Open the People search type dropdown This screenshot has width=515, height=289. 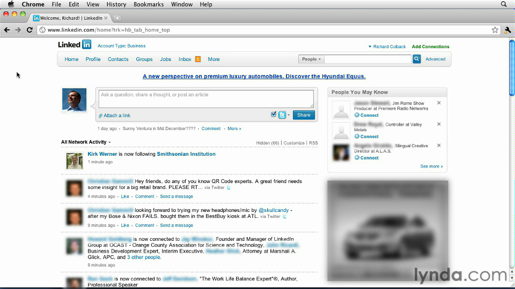(311, 59)
